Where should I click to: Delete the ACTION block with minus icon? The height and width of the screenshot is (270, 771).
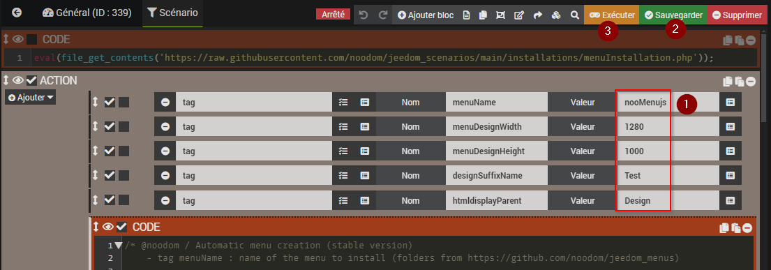click(x=751, y=81)
